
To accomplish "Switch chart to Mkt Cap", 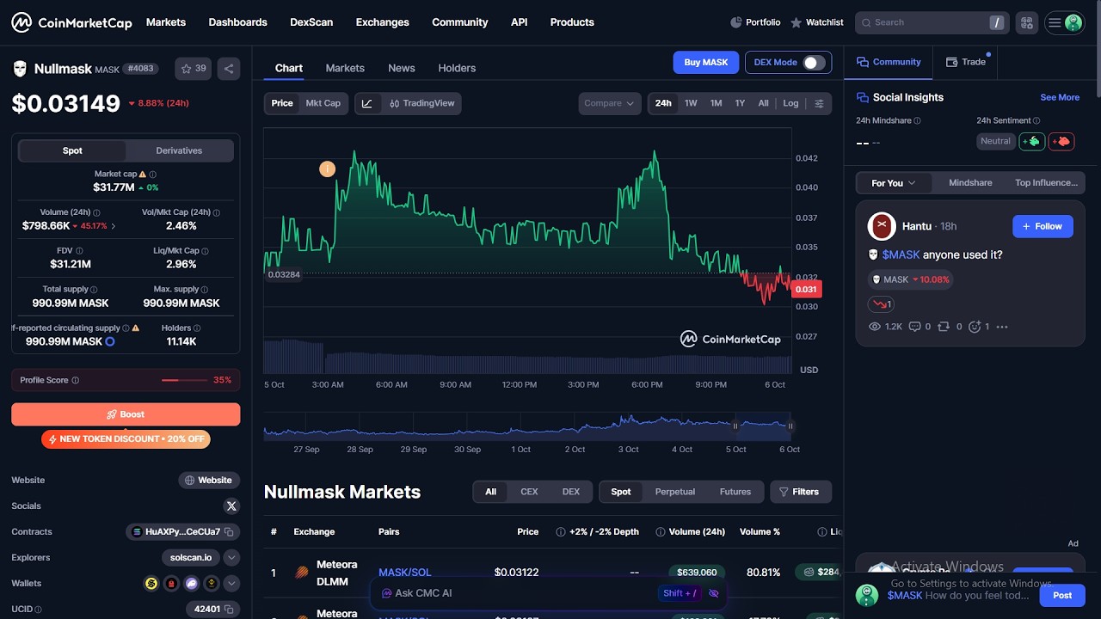I will click(x=323, y=103).
